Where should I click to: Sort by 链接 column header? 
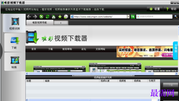pyautogui.click(x=72, y=81)
